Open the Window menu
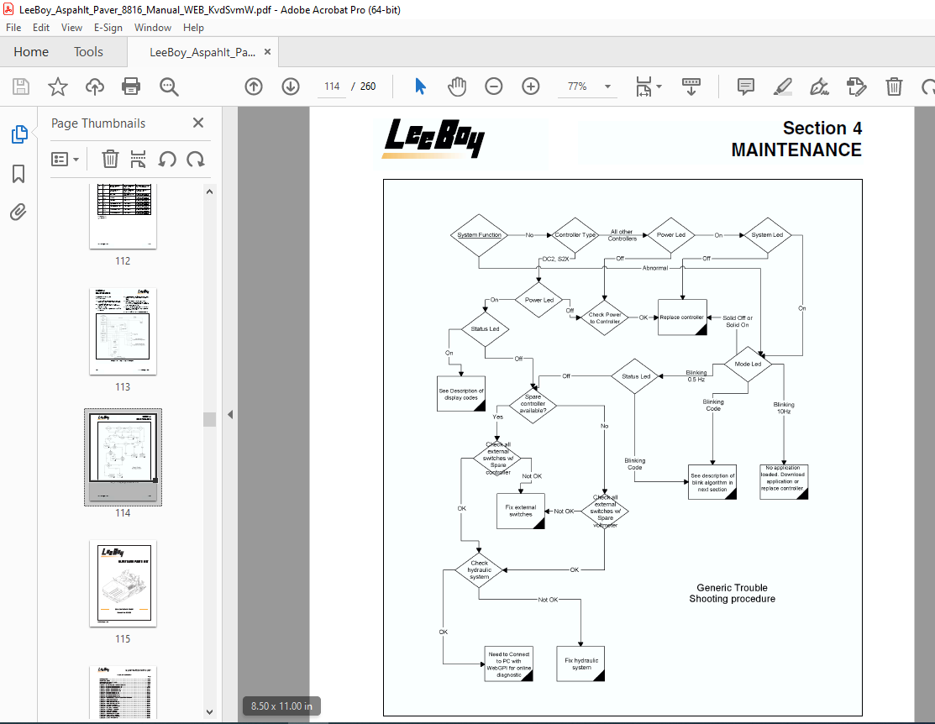The width and height of the screenshot is (935, 724). point(153,28)
